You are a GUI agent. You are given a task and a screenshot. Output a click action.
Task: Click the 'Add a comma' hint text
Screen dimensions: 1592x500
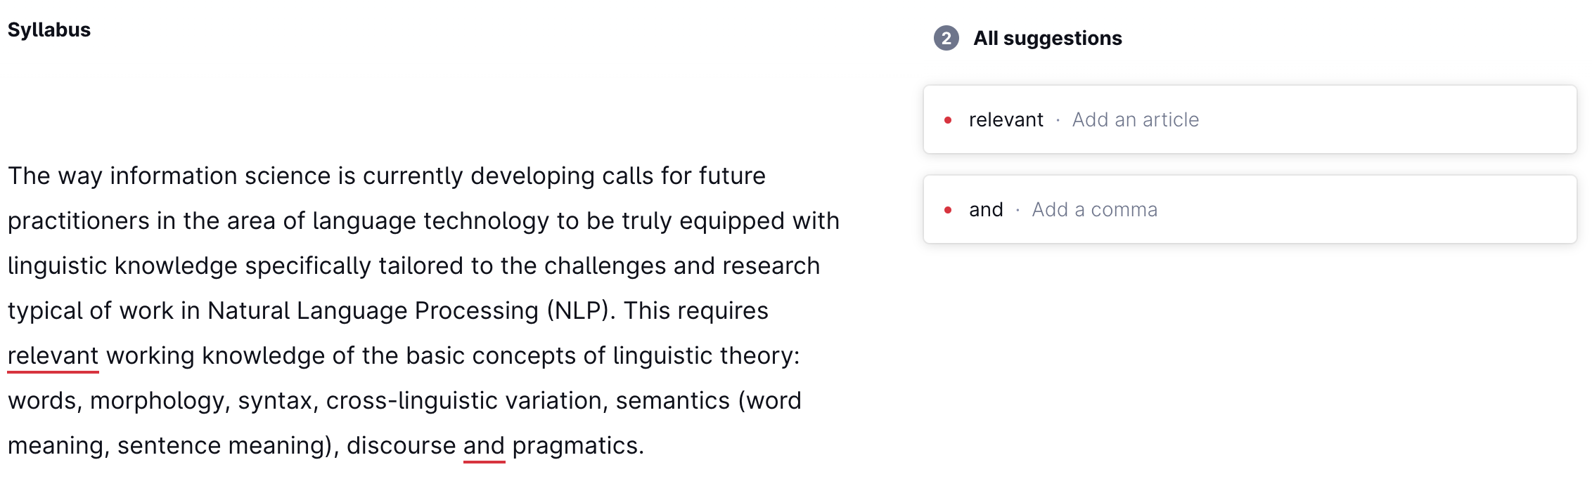tap(1094, 210)
